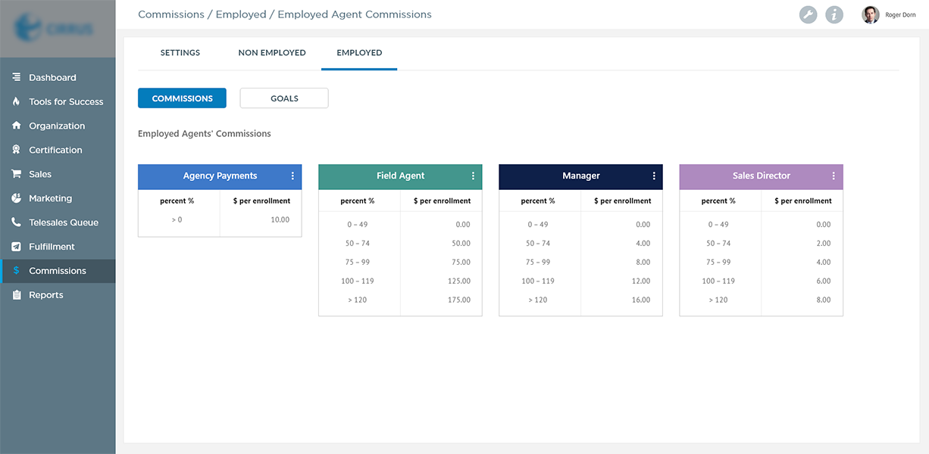
Task: Select the Employed tab
Action: [359, 53]
